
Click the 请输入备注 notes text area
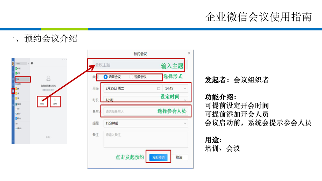(146, 139)
